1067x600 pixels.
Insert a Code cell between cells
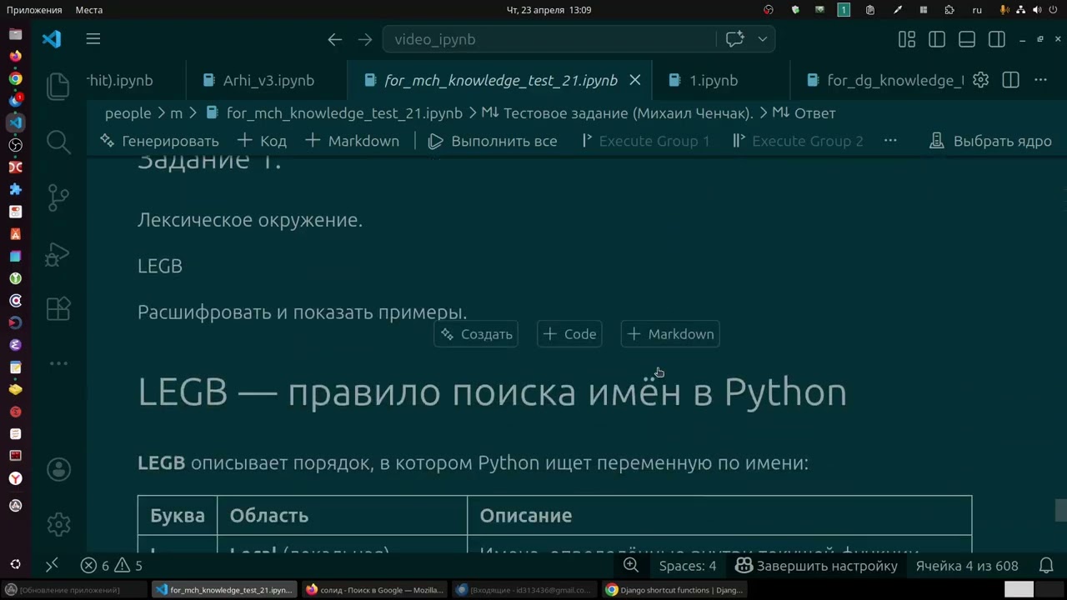[x=569, y=334]
